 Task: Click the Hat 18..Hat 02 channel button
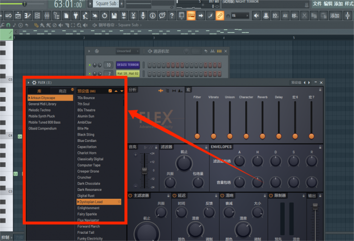[x=128, y=74]
